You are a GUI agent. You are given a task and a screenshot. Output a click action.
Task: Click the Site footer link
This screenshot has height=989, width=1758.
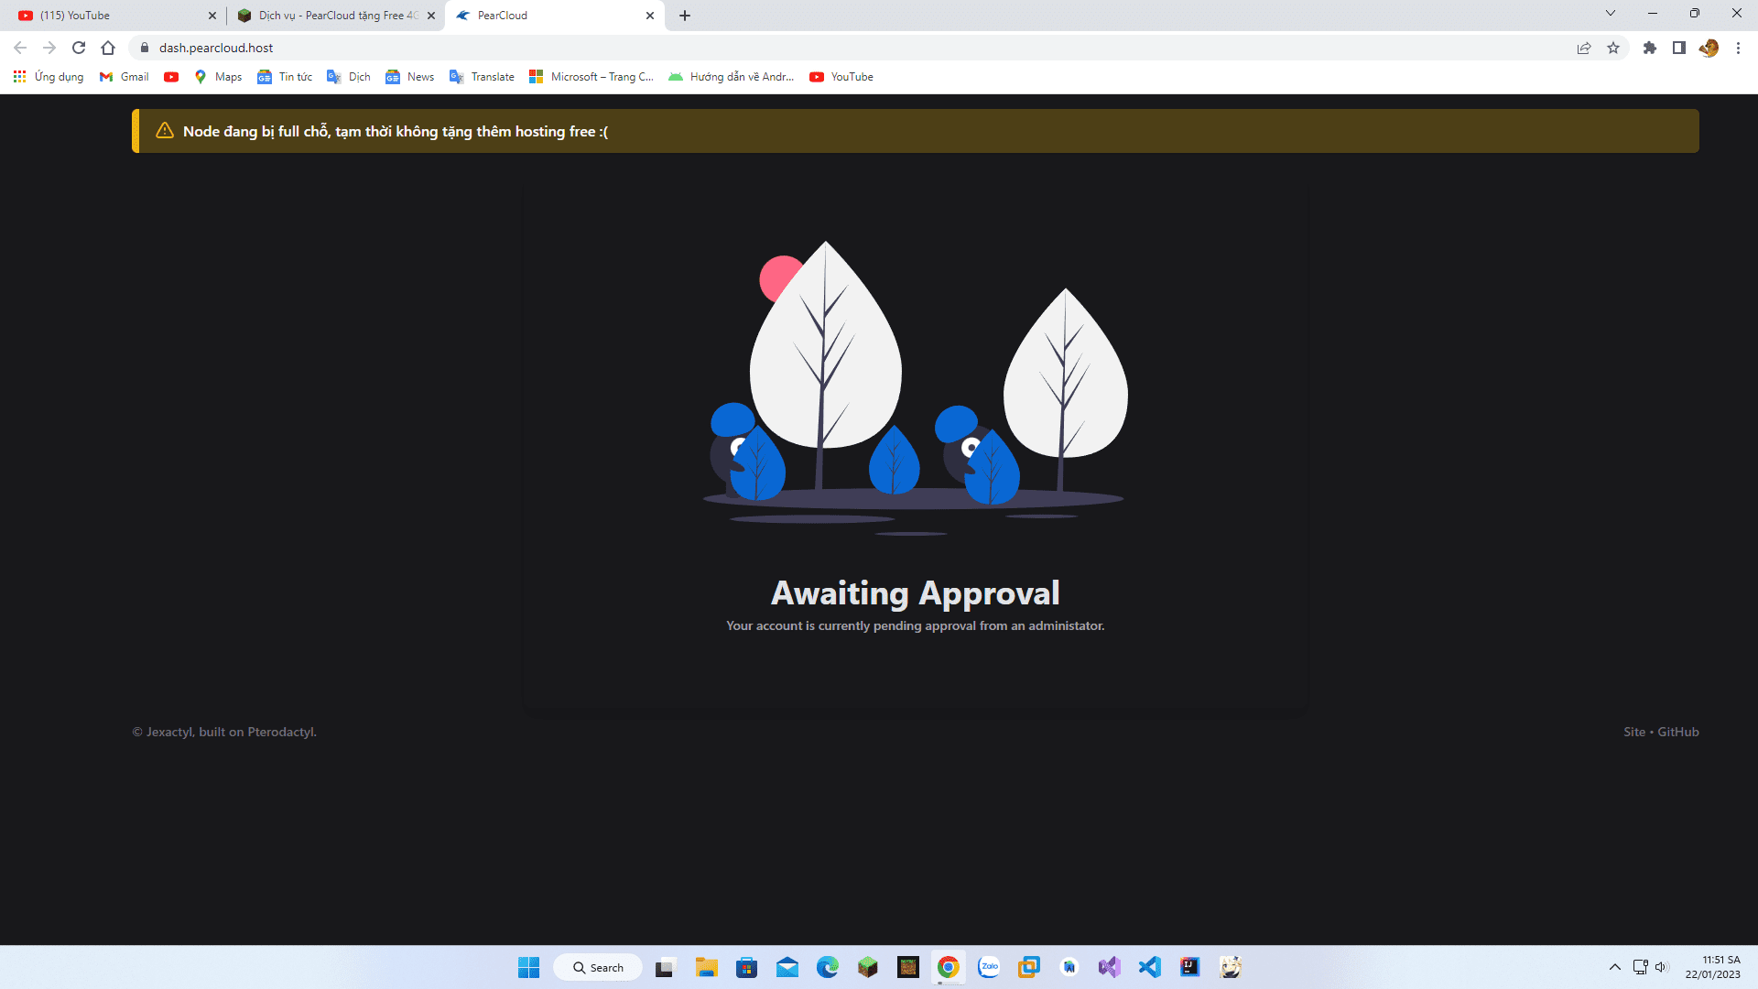point(1634,732)
